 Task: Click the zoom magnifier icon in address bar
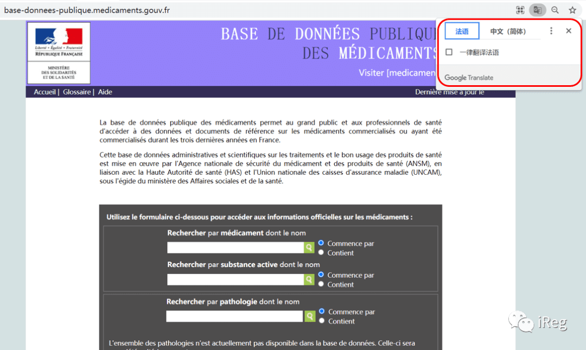(x=555, y=10)
